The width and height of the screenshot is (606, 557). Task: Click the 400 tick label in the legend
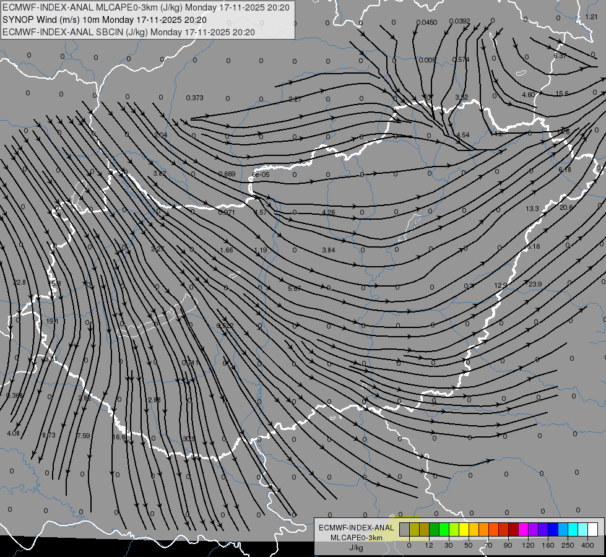(587, 545)
